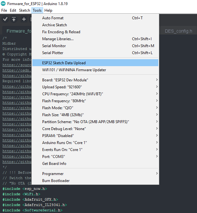Image resolution: width=197 pixels, height=213 pixels.
Task: Launch Serial Plotter
Action: 95,53
